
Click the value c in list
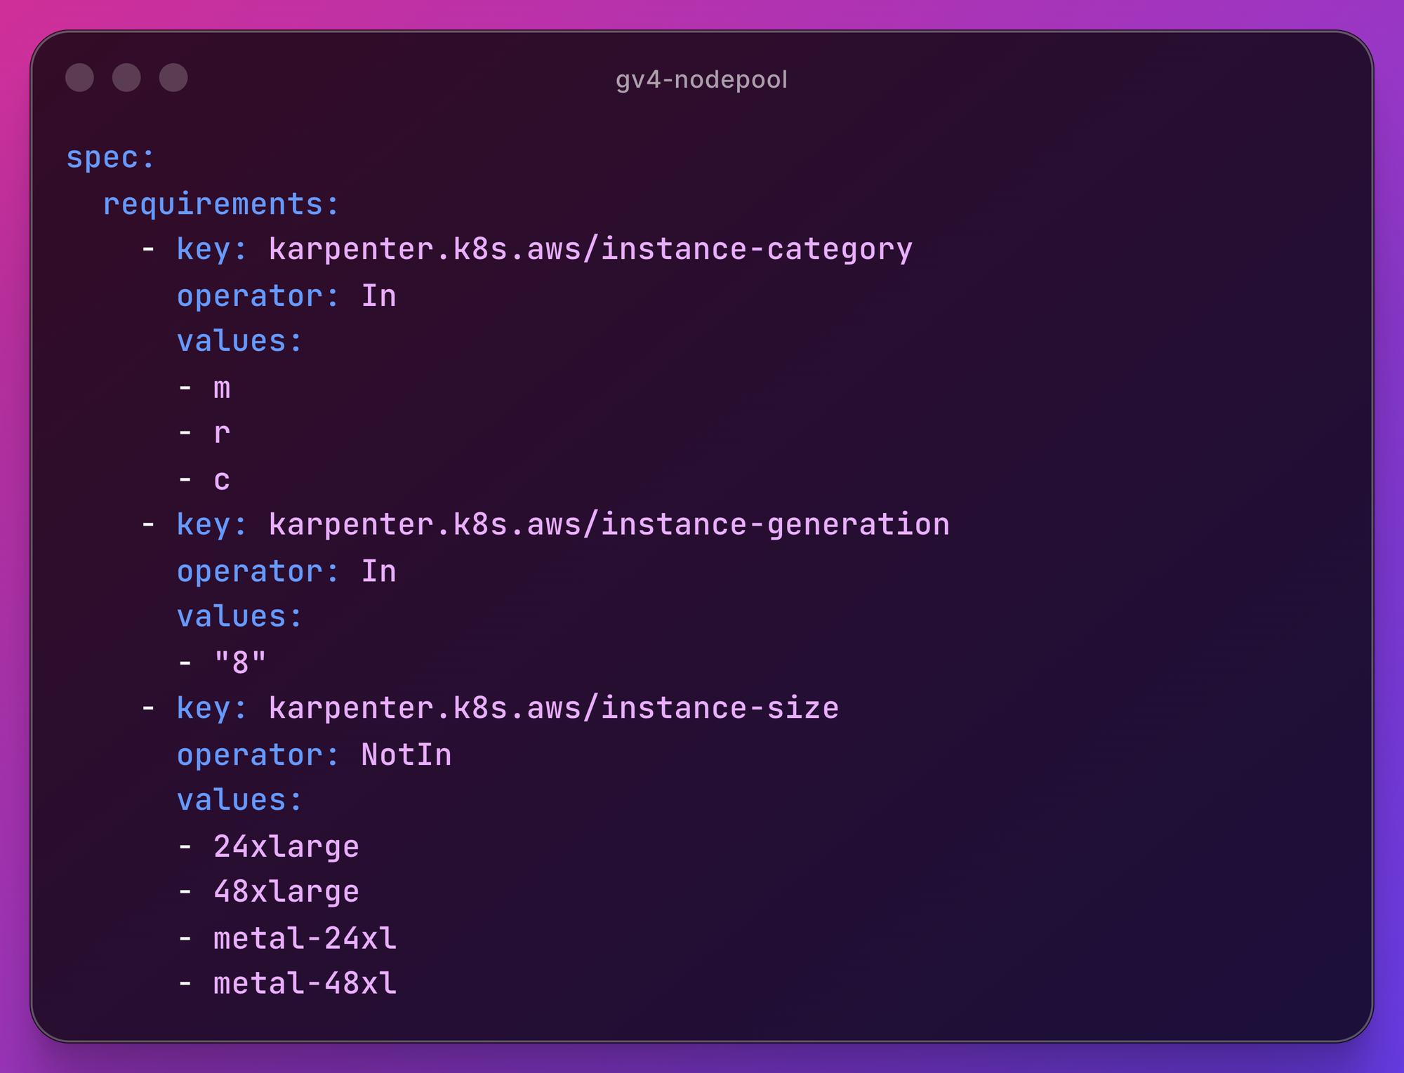(222, 480)
